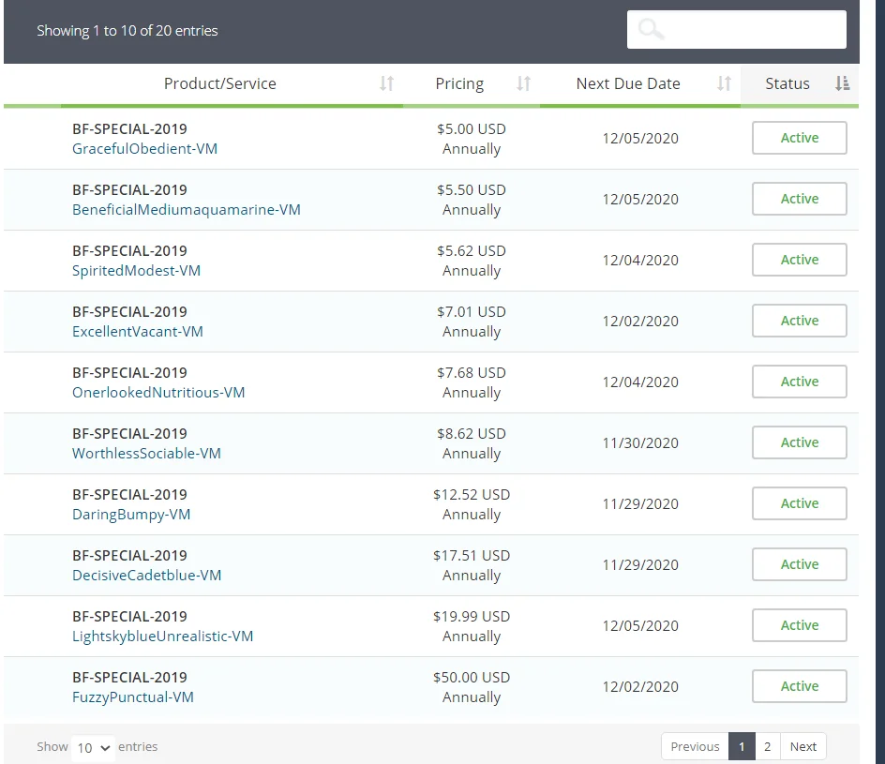Click due date of FuzzyPunctual-VM row
Screen dimensions: 885x764
(x=640, y=687)
